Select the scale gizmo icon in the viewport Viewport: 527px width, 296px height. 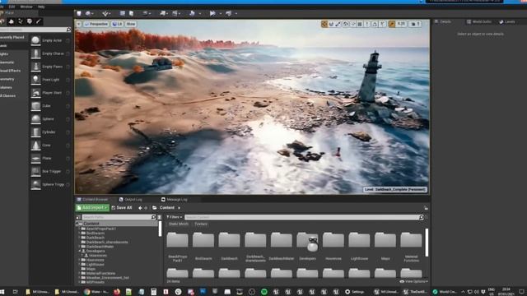(338, 24)
